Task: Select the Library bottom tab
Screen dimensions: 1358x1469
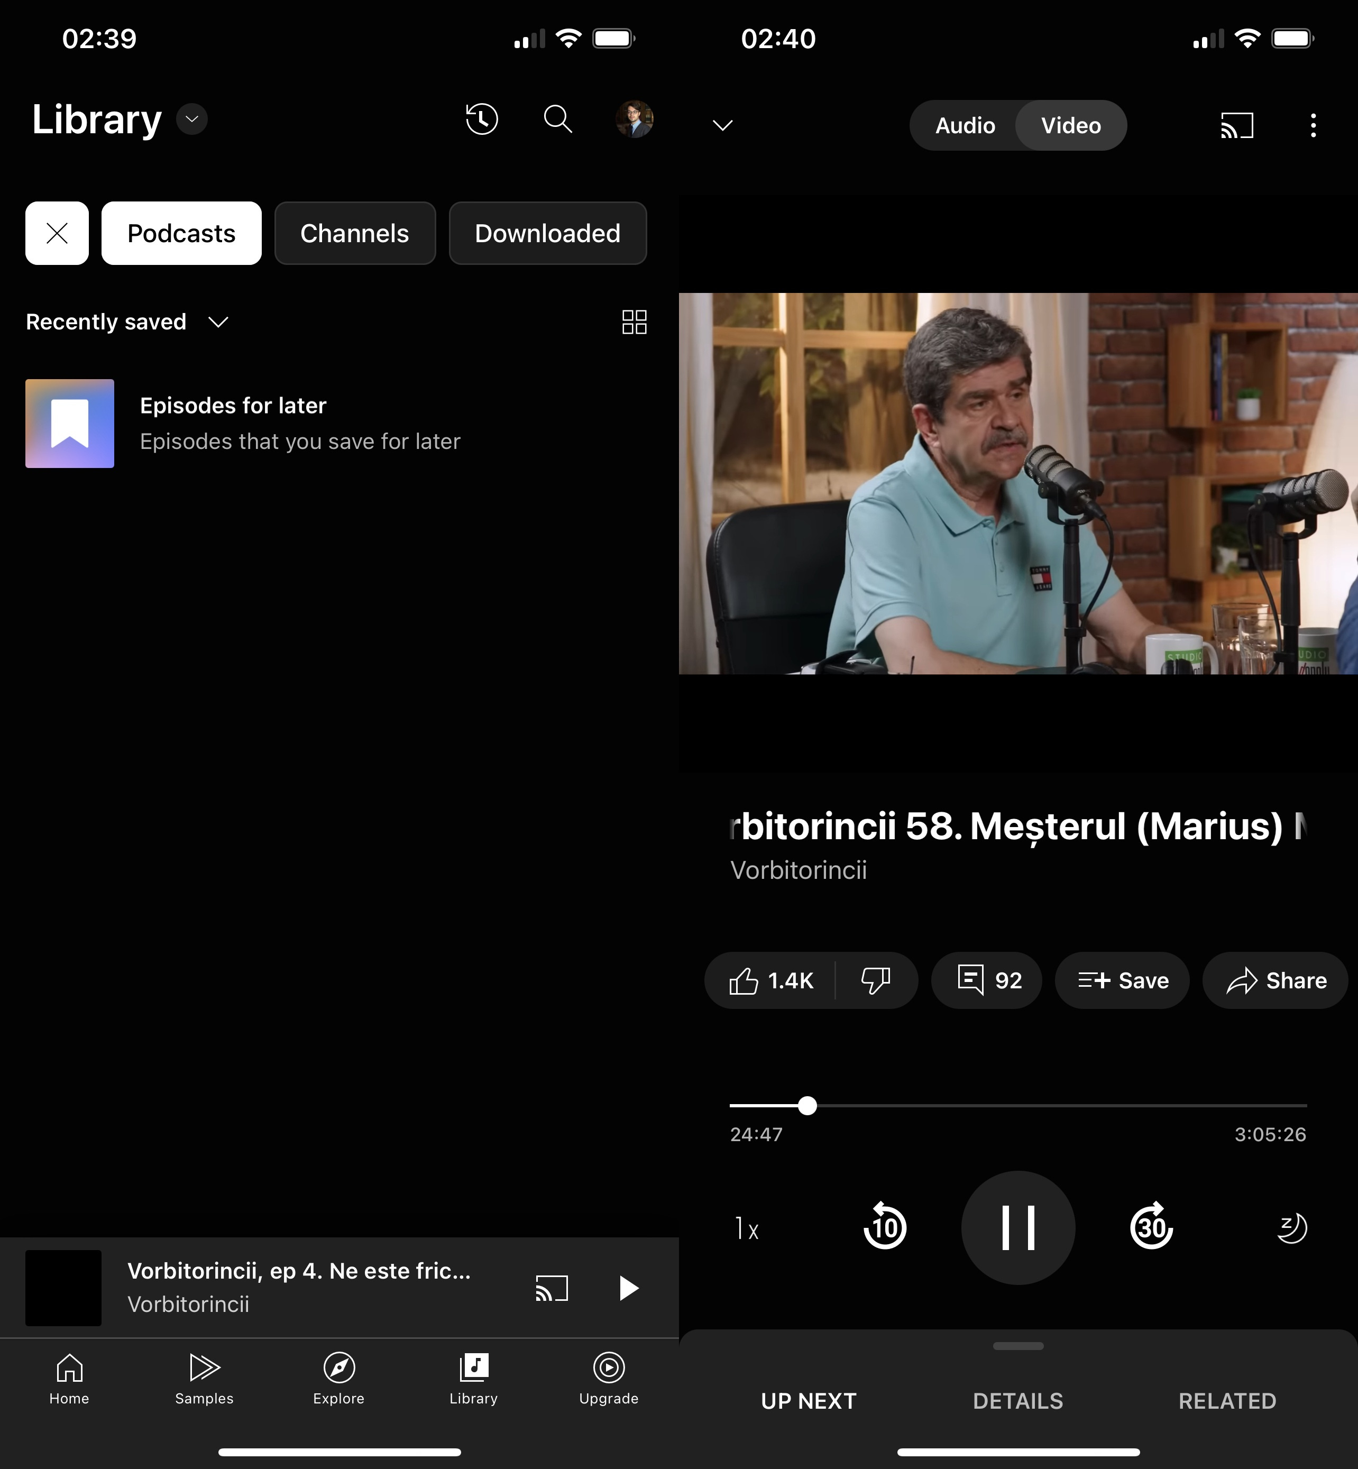Action: [474, 1379]
